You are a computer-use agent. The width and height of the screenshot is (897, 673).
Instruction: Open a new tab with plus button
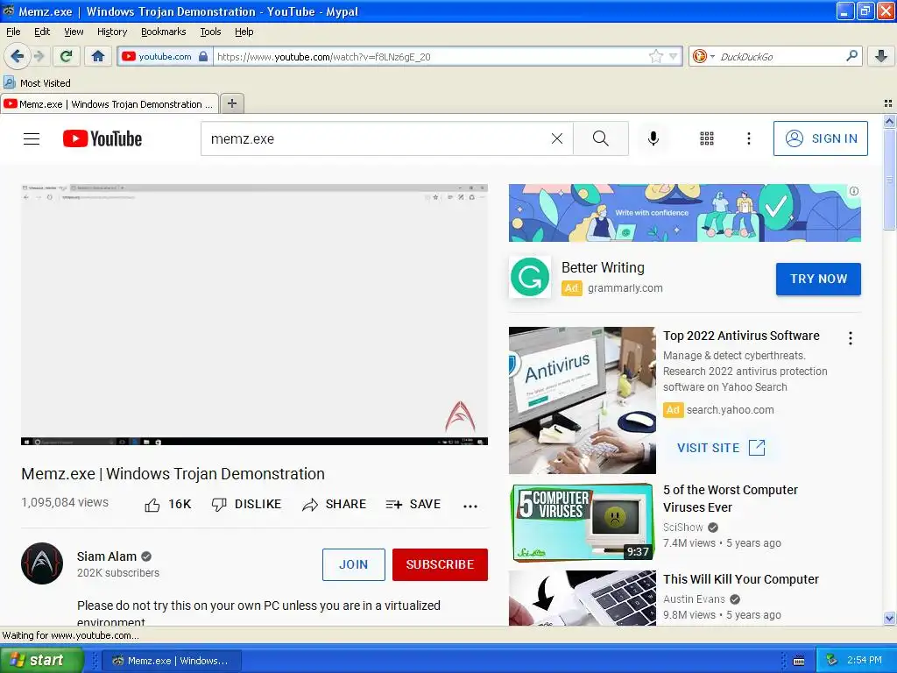(231, 103)
